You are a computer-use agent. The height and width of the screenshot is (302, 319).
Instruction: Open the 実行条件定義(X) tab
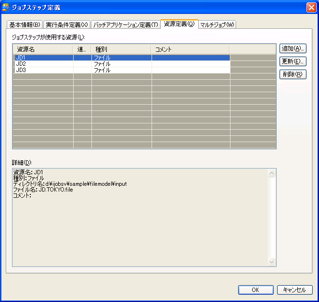click(x=67, y=24)
